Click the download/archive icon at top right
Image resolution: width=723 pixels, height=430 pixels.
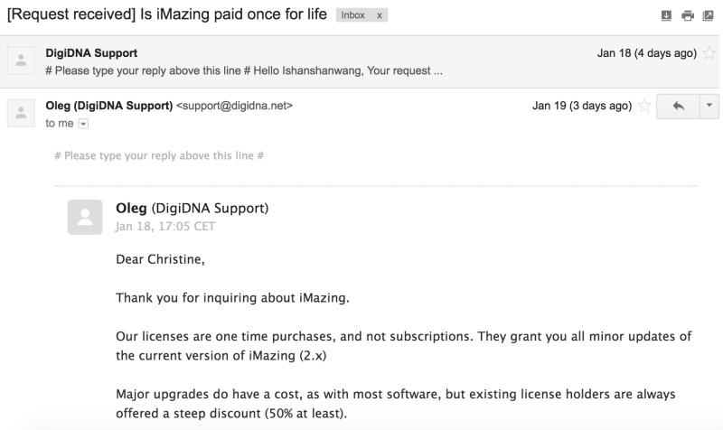click(x=666, y=15)
